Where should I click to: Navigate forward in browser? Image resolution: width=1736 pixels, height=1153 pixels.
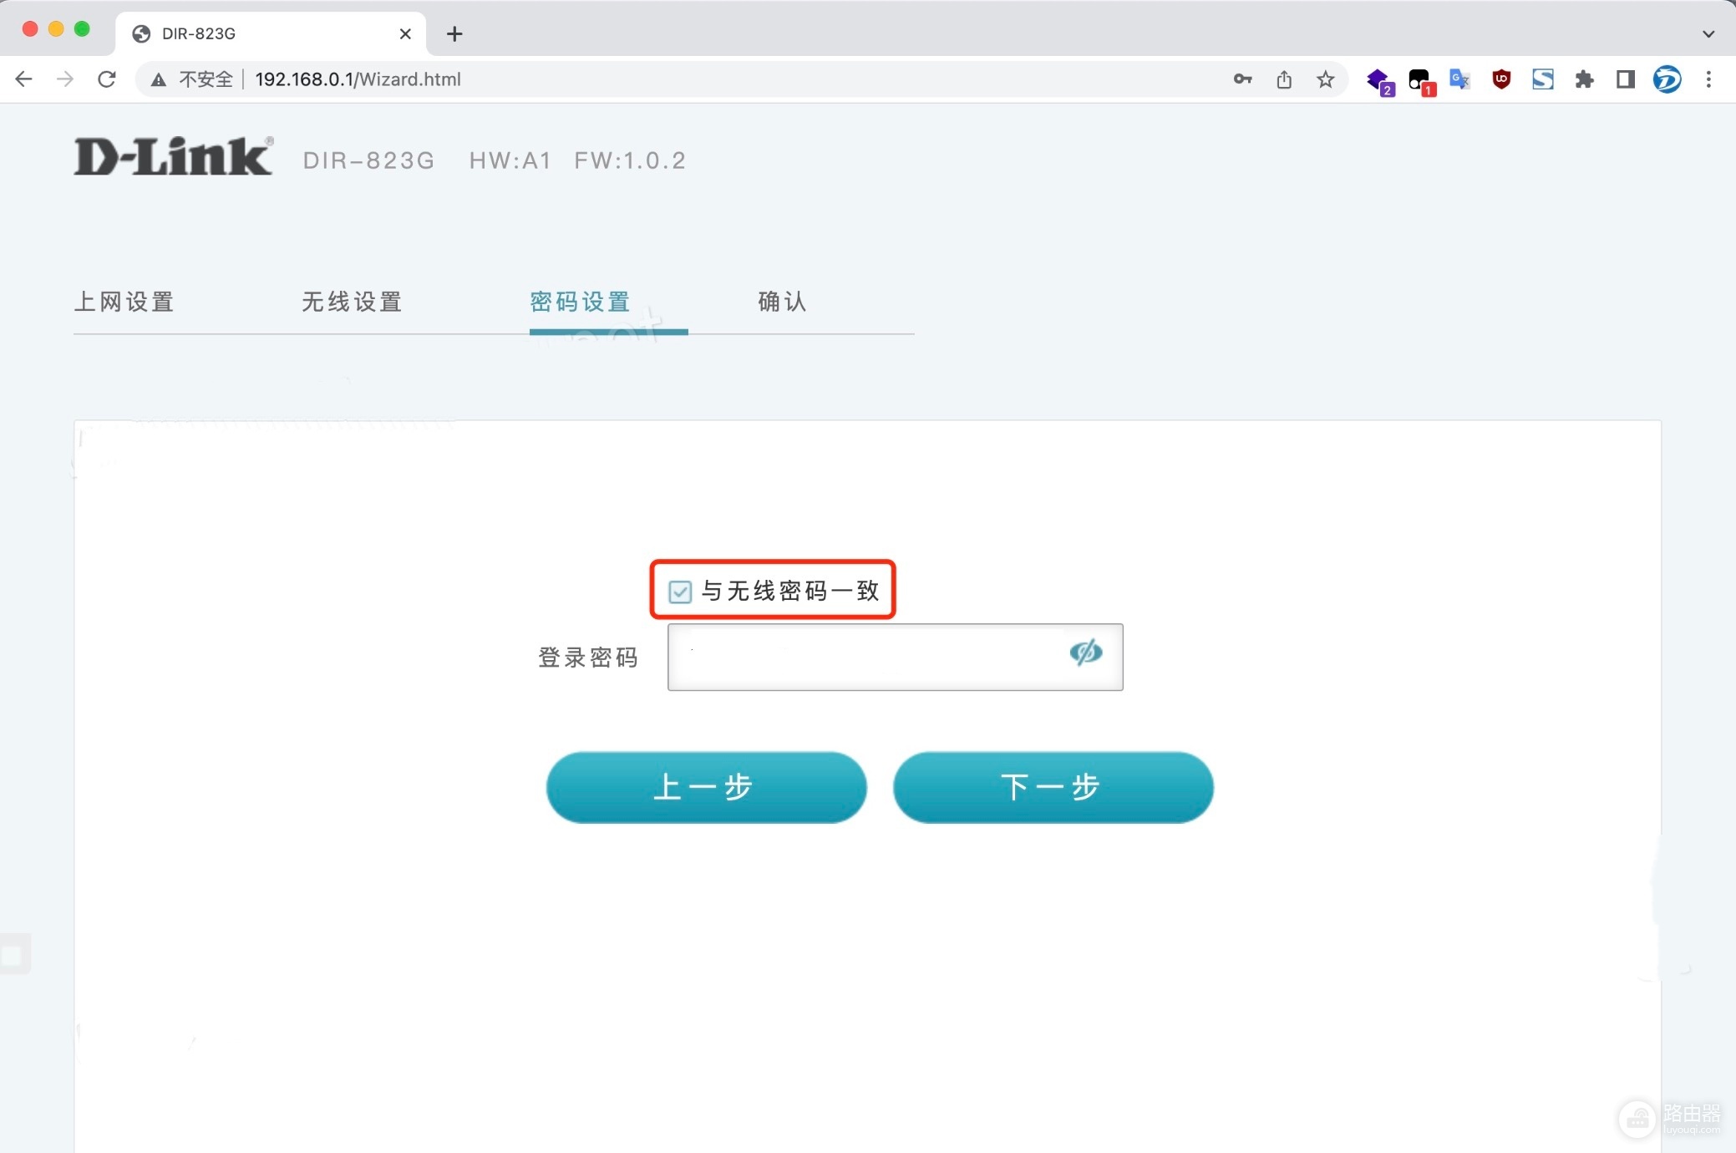click(x=64, y=79)
